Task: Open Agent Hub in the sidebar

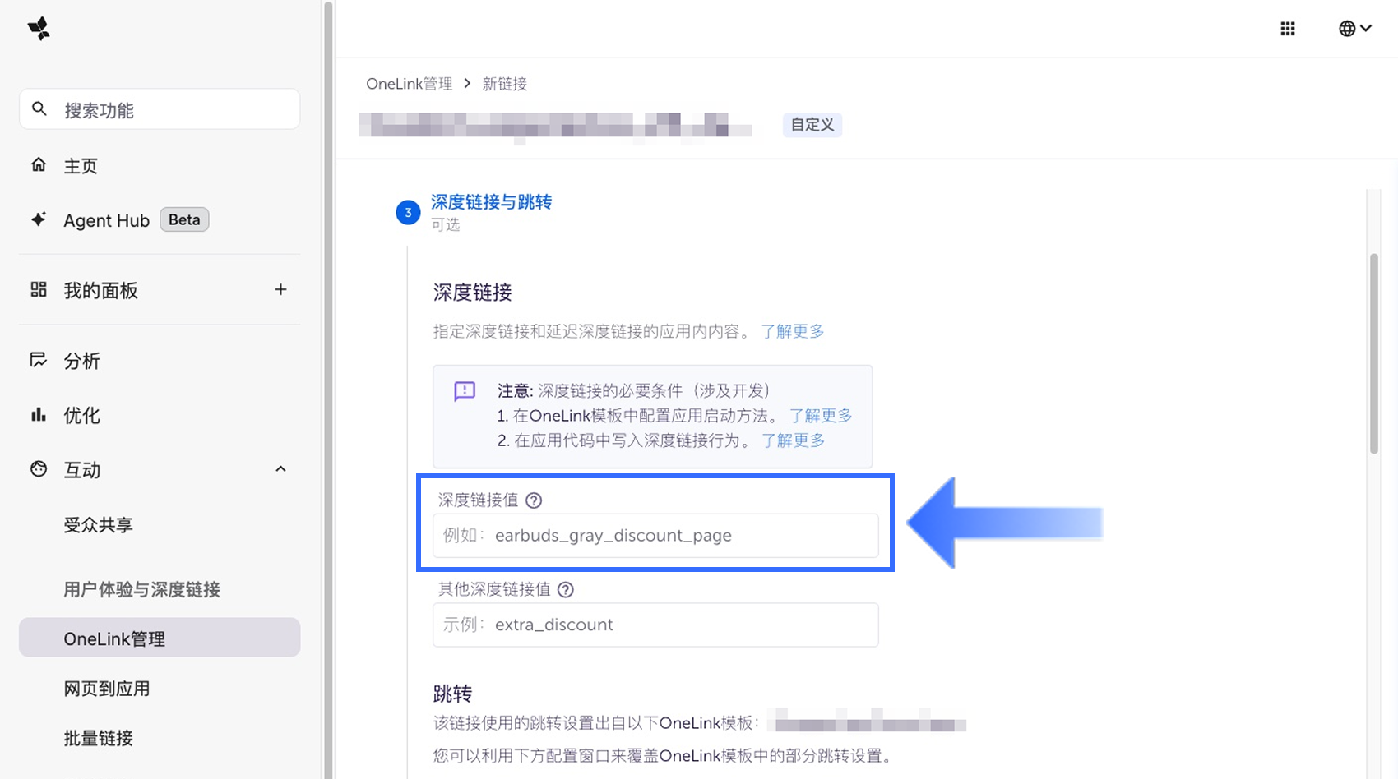Action: coord(107,220)
